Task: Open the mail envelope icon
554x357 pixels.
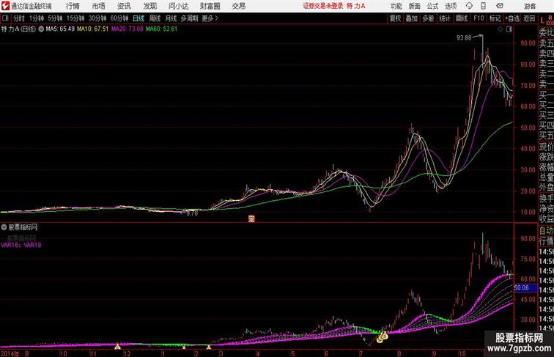Action: (x=500, y=6)
